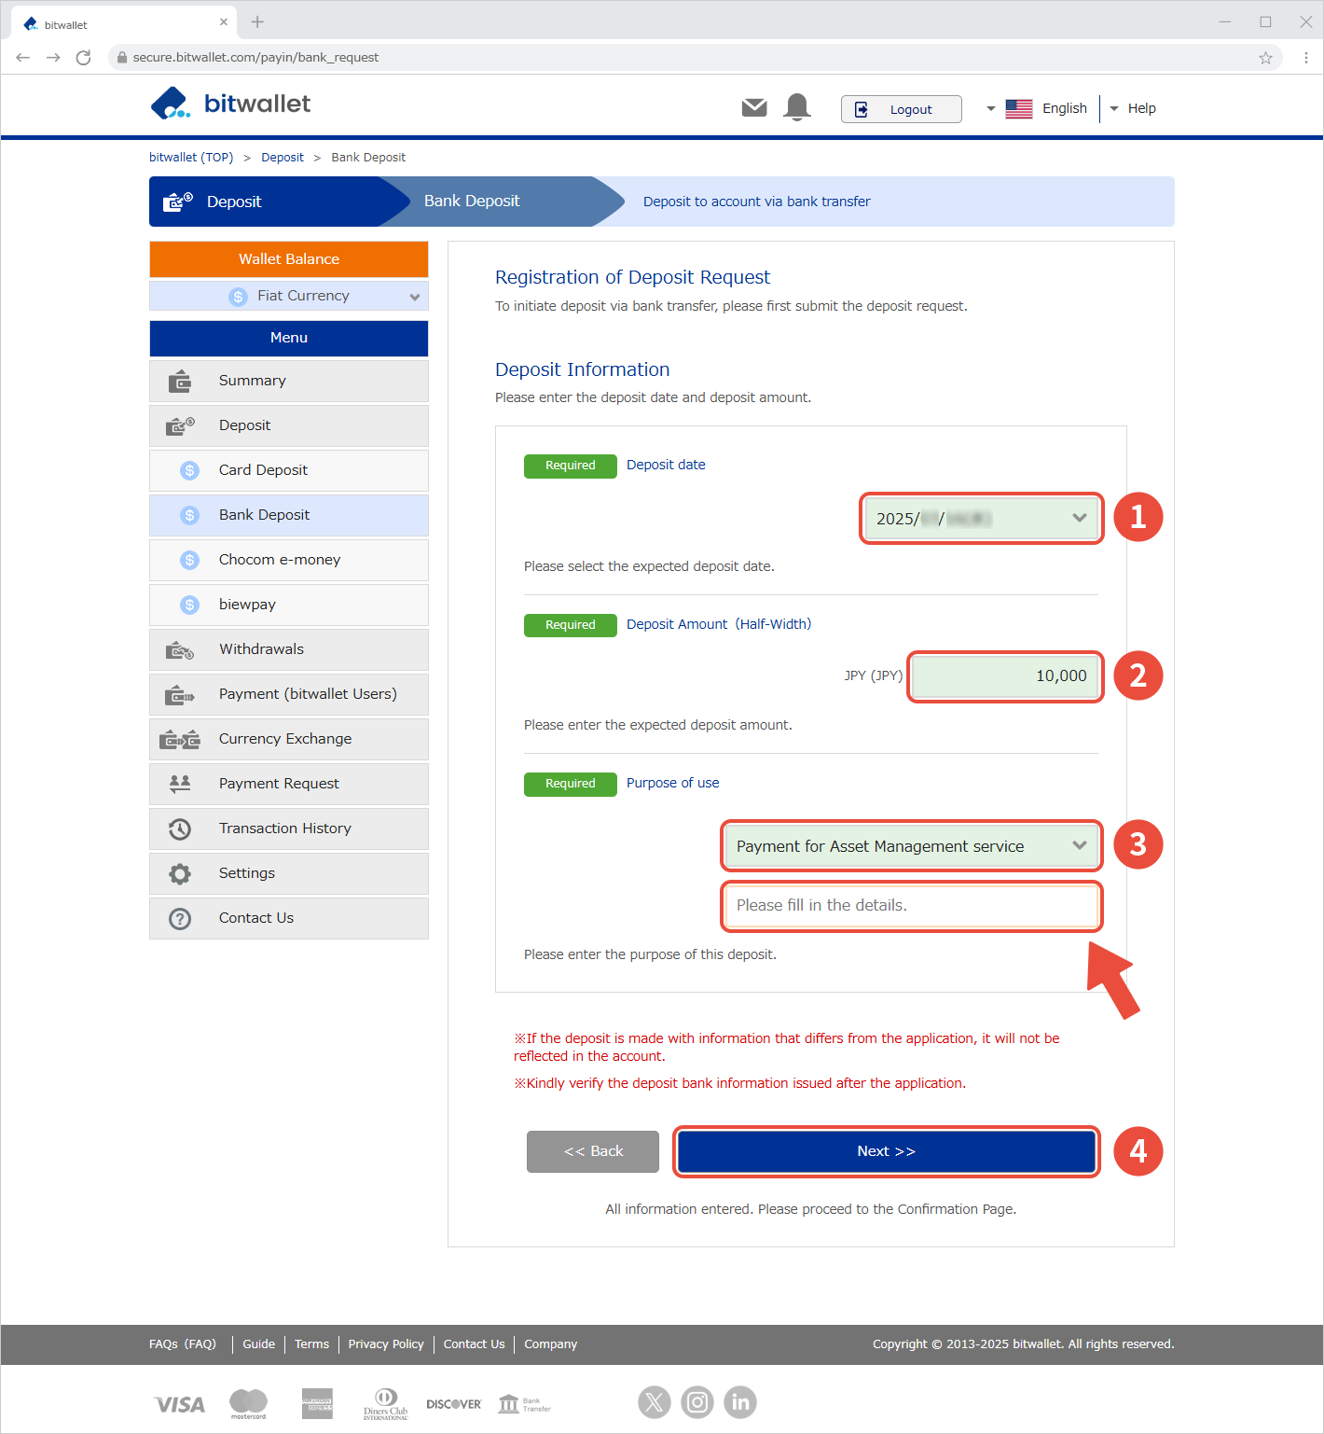Click the Deposit Amount input field
The width and height of the screenshot is (1324, 1434).
click(x=1004, y=676)
